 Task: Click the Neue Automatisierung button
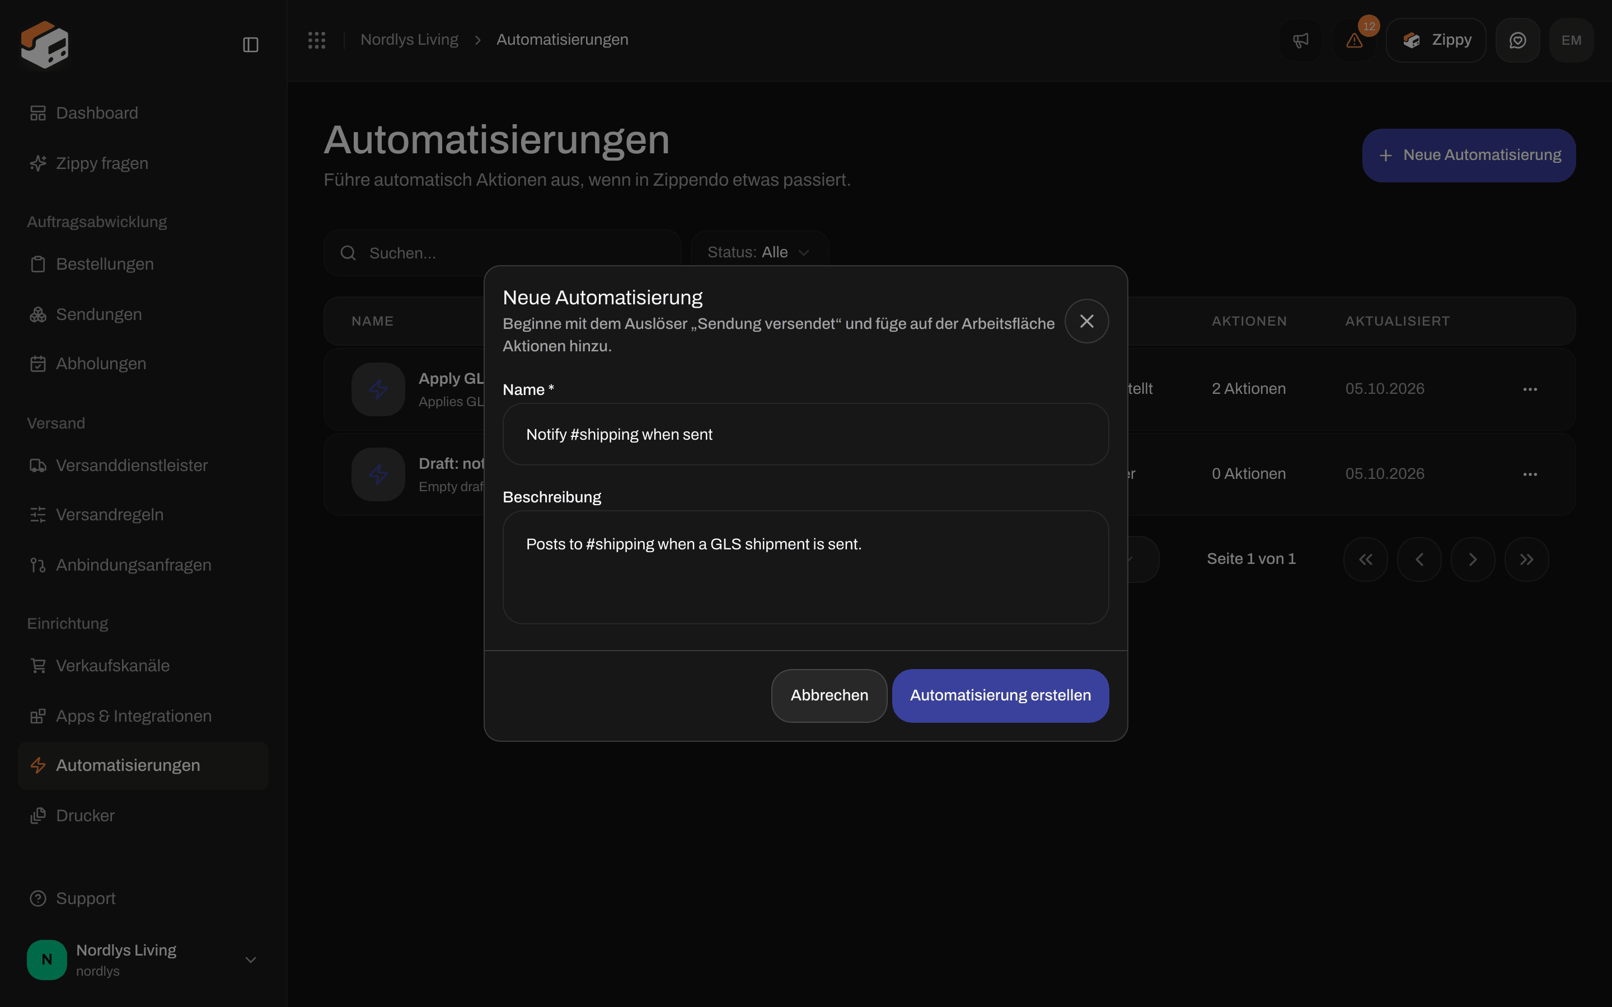(1469, 155)
